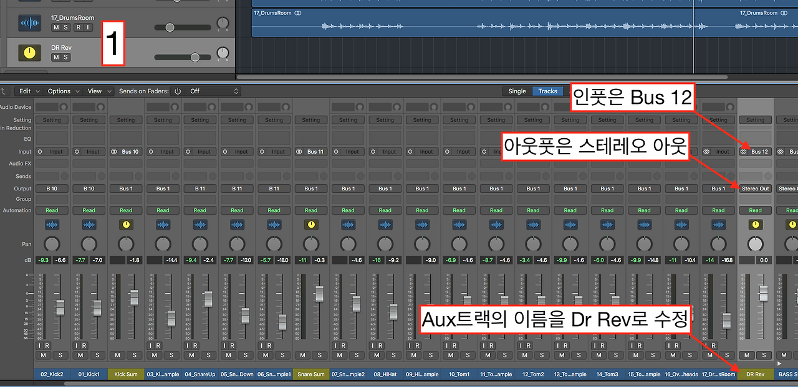Click the stereo format icon on Kick Sum input
The image size is (798, 387).
(114, 151)
